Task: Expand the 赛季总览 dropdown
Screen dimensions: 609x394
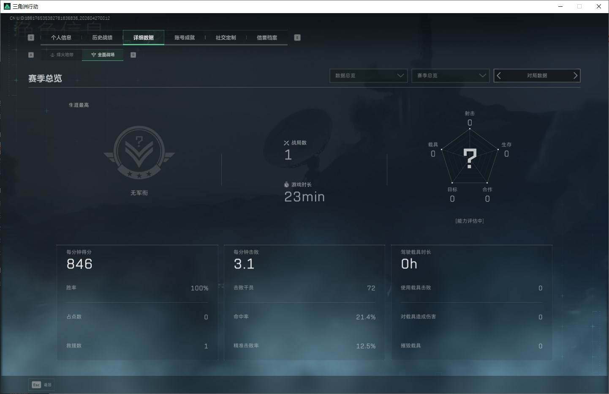Action: coord(450,76)
